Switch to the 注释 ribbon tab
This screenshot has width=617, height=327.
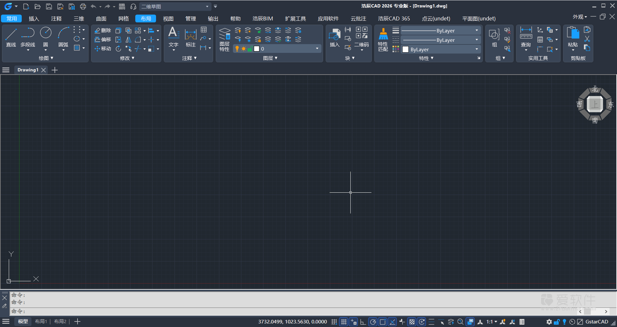(56, 18)
